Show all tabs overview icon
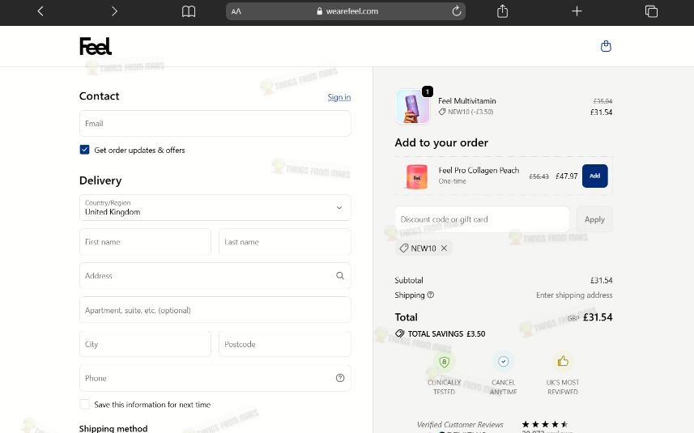Image resolution: width=694 pixels, height=433 pixels. point(651,11)
